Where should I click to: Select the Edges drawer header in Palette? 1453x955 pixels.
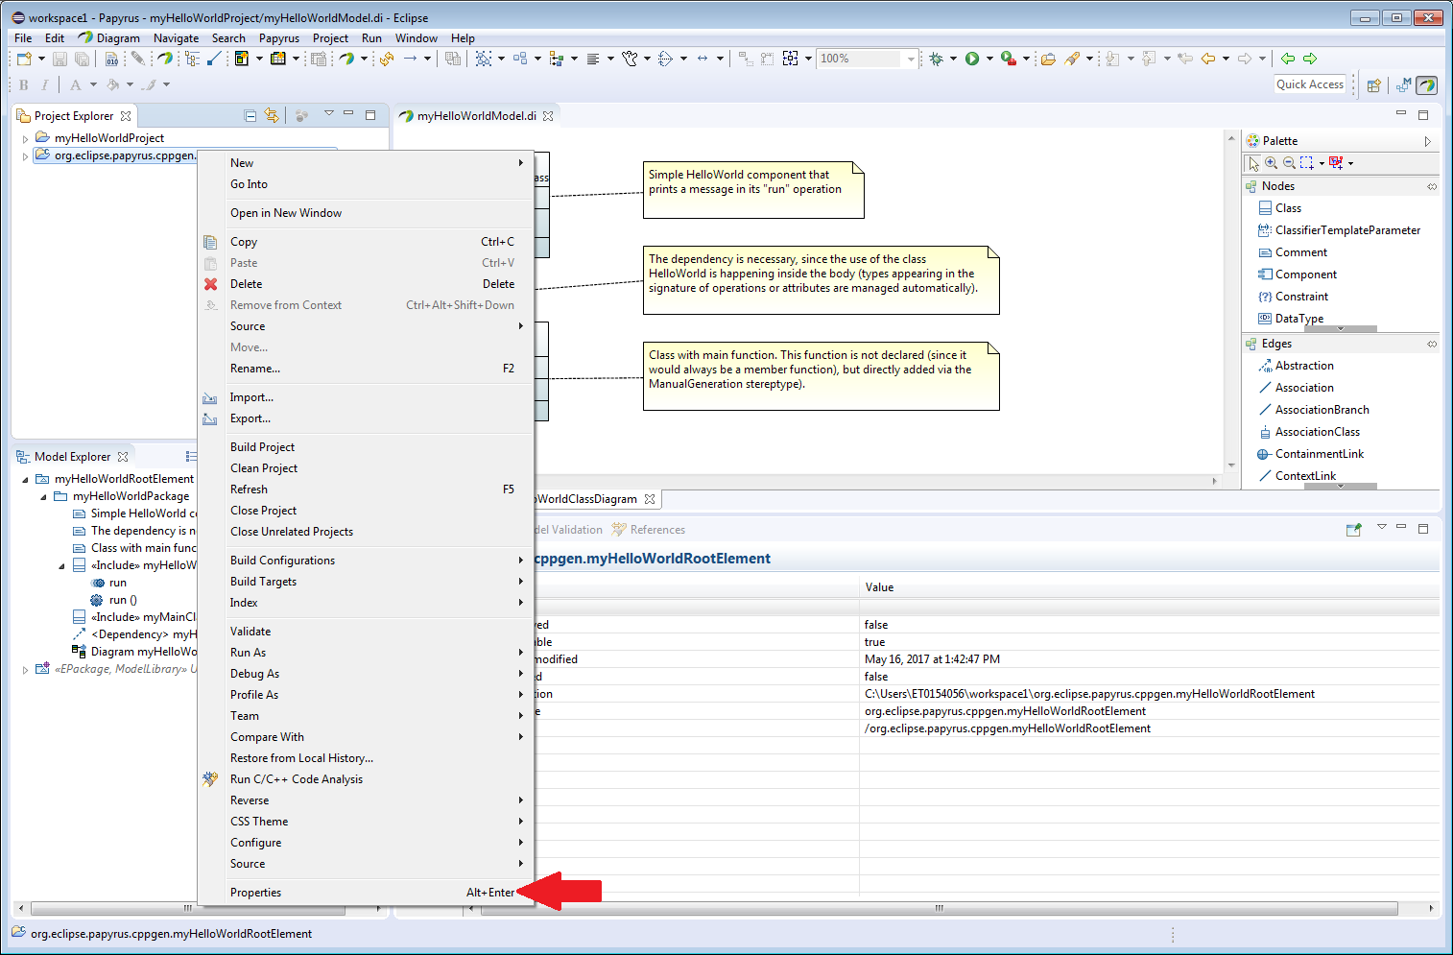pos(1341,344)
